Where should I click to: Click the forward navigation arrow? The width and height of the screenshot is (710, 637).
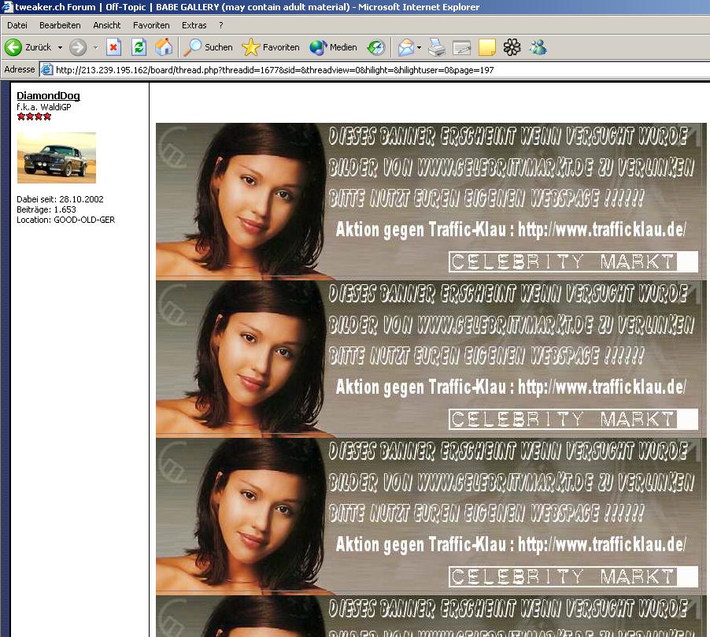[x=77, y=47]
